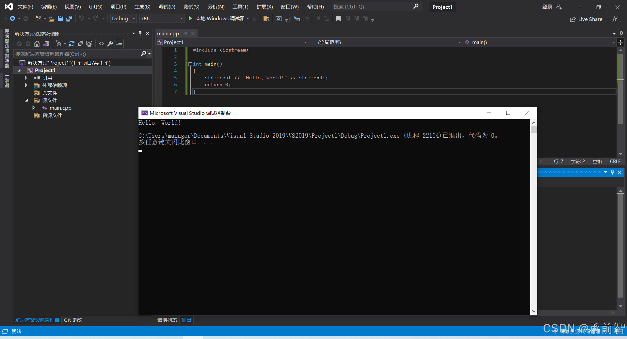The image size is (627, 339).
Task: Click the Solution Explorer home icon
Action: 37,43
